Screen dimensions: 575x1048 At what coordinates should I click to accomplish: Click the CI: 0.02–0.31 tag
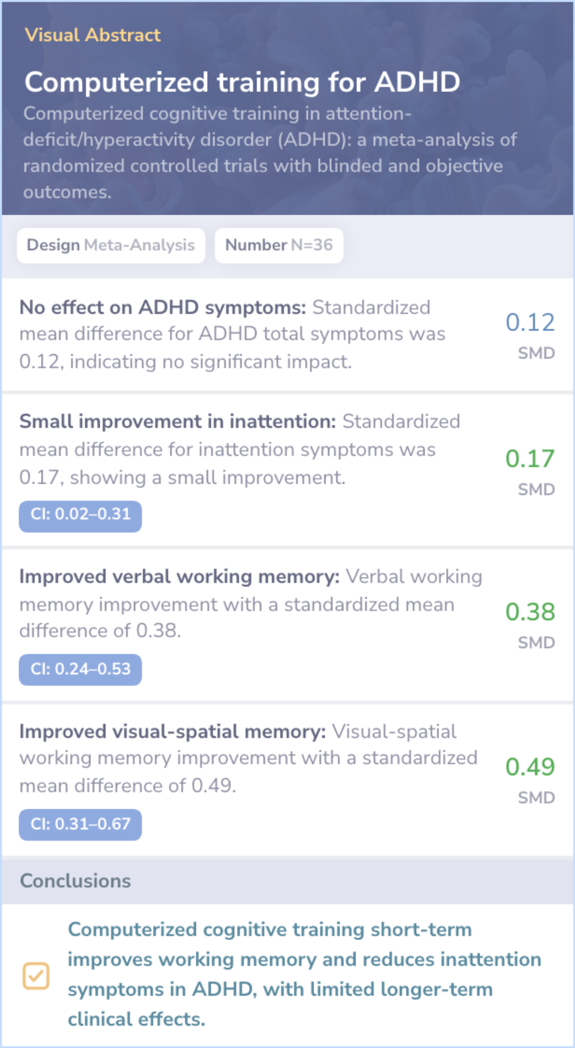pyautogui.click(x=80, y=516)
